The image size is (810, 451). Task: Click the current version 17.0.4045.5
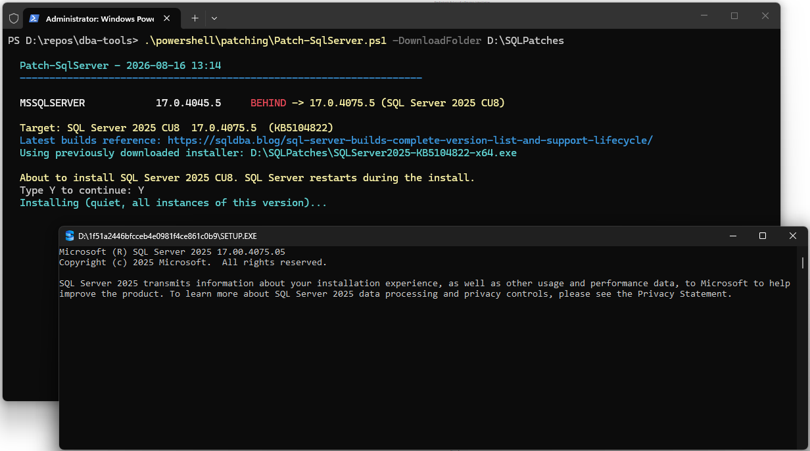coord(189,103)
